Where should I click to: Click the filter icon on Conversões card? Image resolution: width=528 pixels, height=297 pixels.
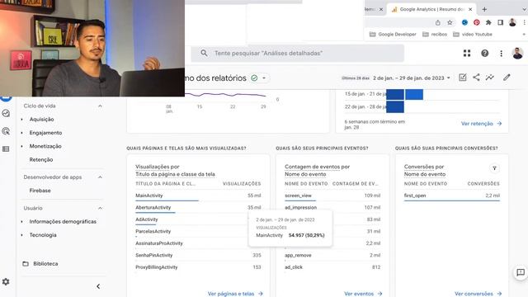click(x=494, y=168)
